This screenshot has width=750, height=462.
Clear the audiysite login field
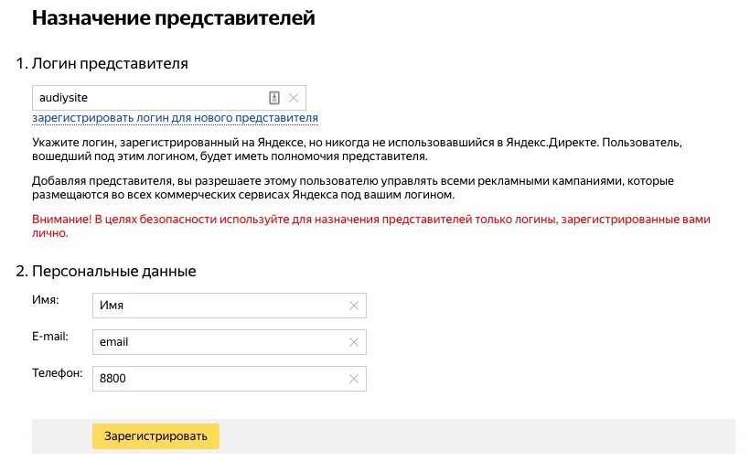tap(294, 98)
